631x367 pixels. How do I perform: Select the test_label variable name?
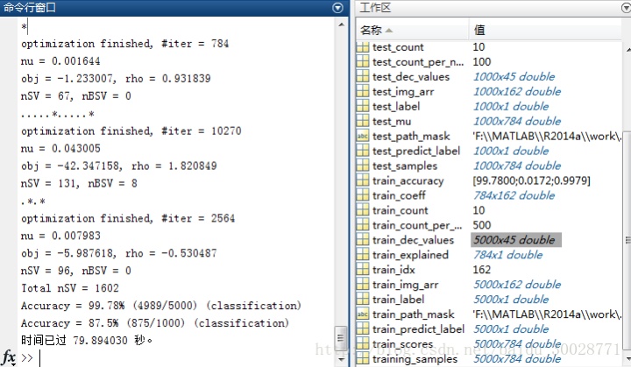(396, 107)
